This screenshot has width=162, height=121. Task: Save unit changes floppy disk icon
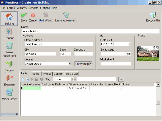(37, 79)
